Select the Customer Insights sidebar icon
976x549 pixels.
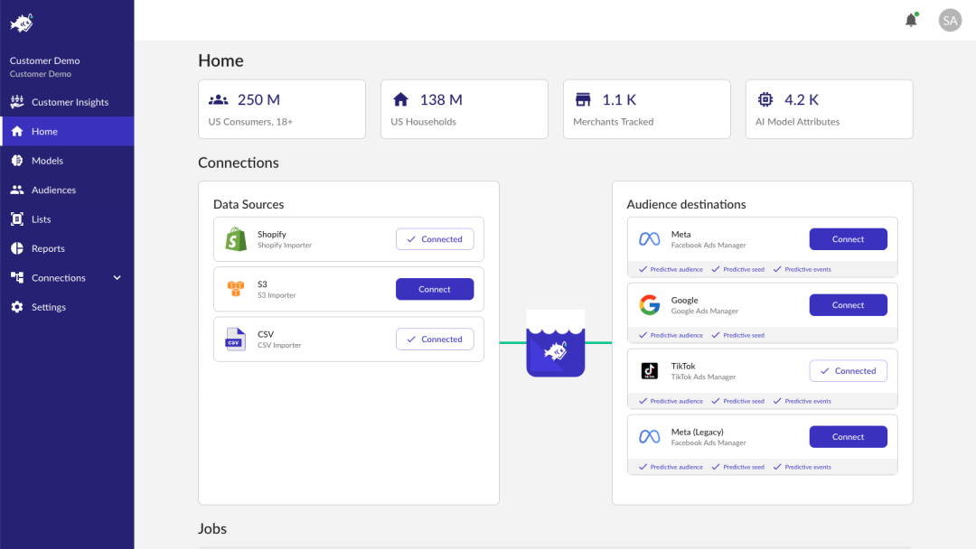[17, 101]
